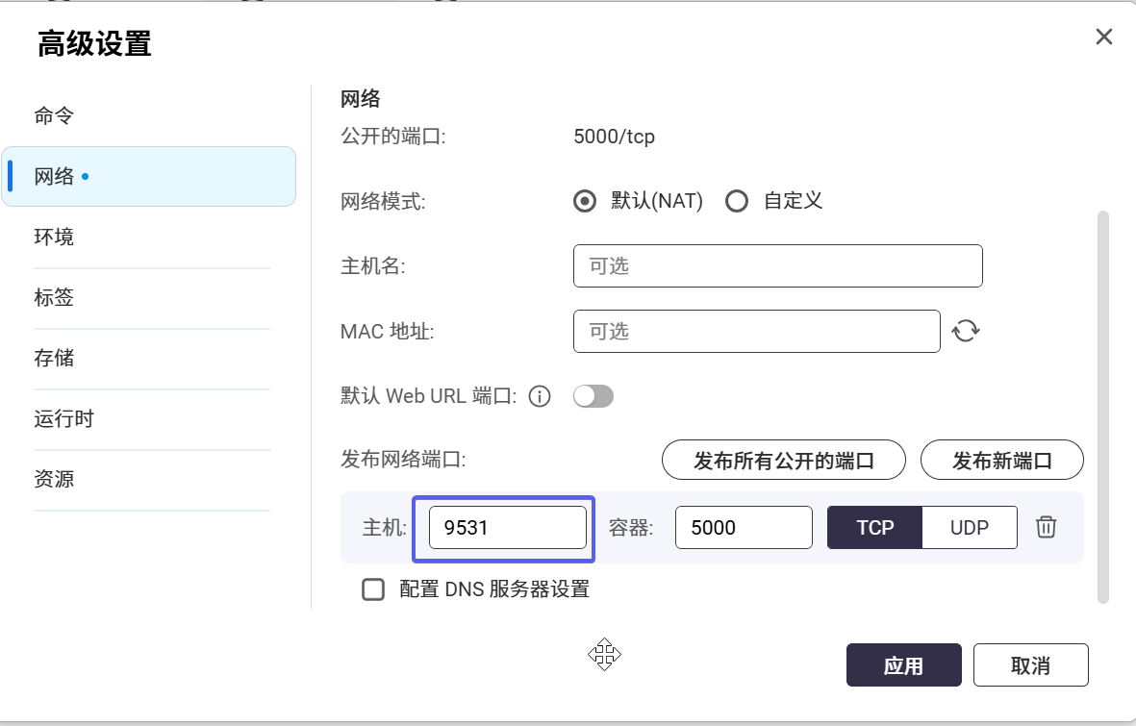The image size is (1136, 726).
Task: Click the MAC address refresh icon
Action: click(966, 332)
